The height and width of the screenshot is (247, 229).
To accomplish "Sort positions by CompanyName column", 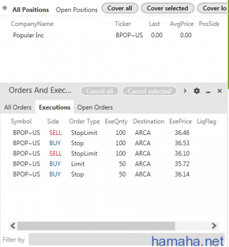I will (x=32, y=24).
